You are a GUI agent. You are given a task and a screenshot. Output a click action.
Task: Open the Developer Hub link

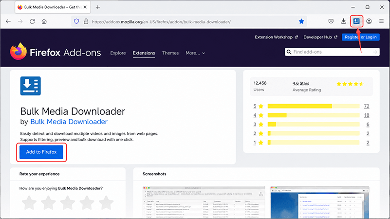pyautogui.click(x=320, y=37)
